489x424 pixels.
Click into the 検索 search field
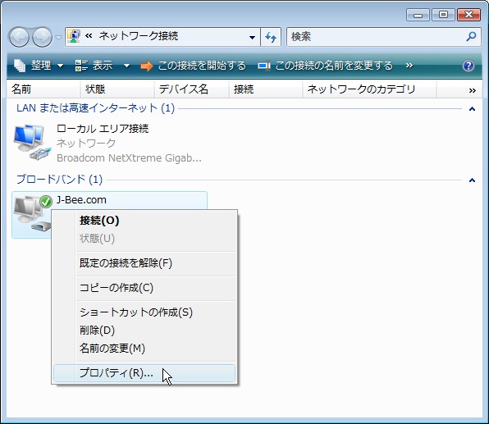tap(376, 37)
